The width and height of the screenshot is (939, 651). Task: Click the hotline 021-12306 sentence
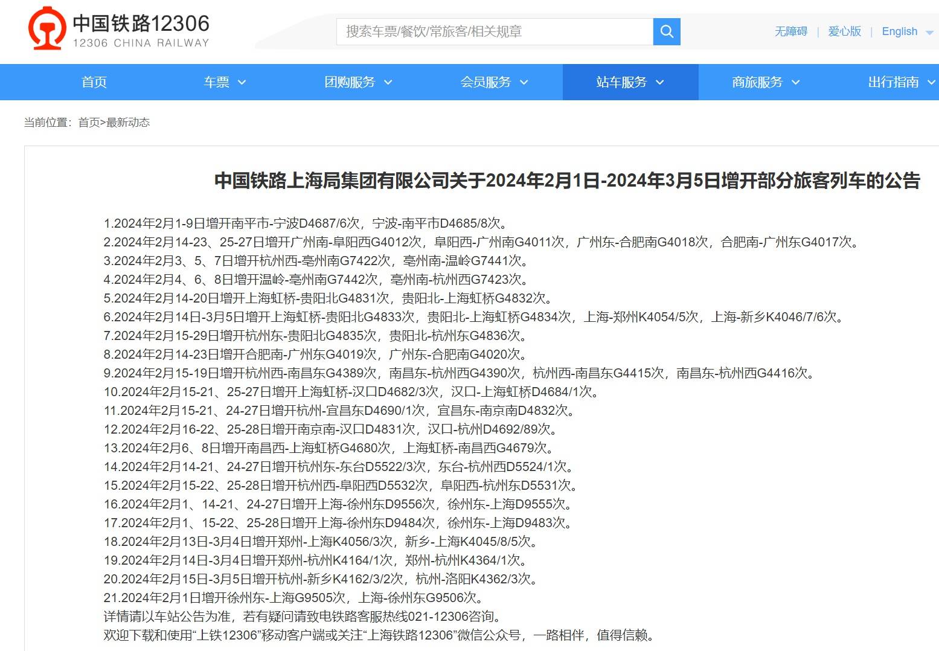point(303,617)
